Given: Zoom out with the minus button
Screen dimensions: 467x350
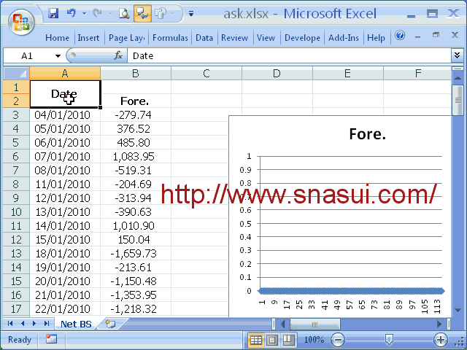Looking at the screenshot, I should [x=338, y=339].
